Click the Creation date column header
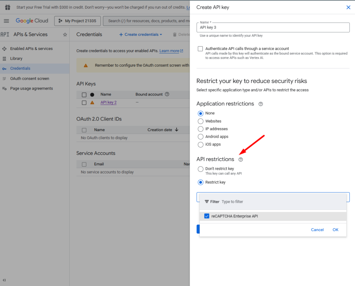Screen dimensions: 355x286 pyautogui.click(x=160, y=130)
